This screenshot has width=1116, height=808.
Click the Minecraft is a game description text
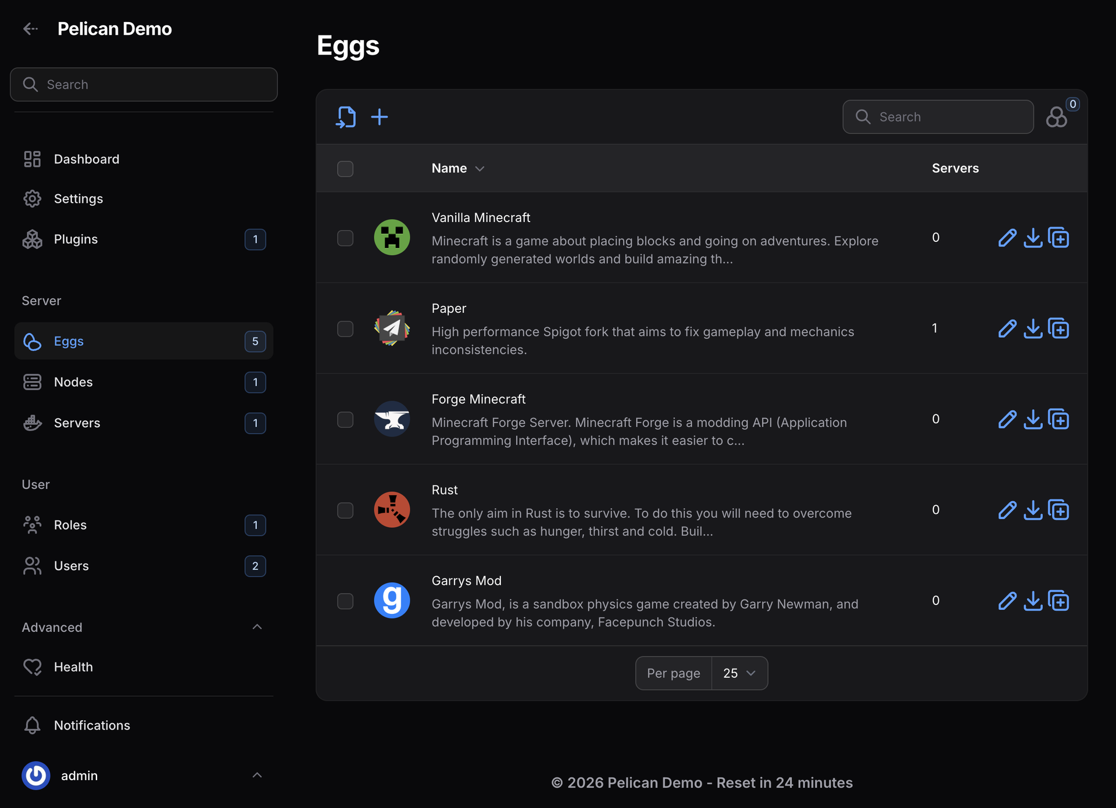pyautogui.click(x=655, y=250)
